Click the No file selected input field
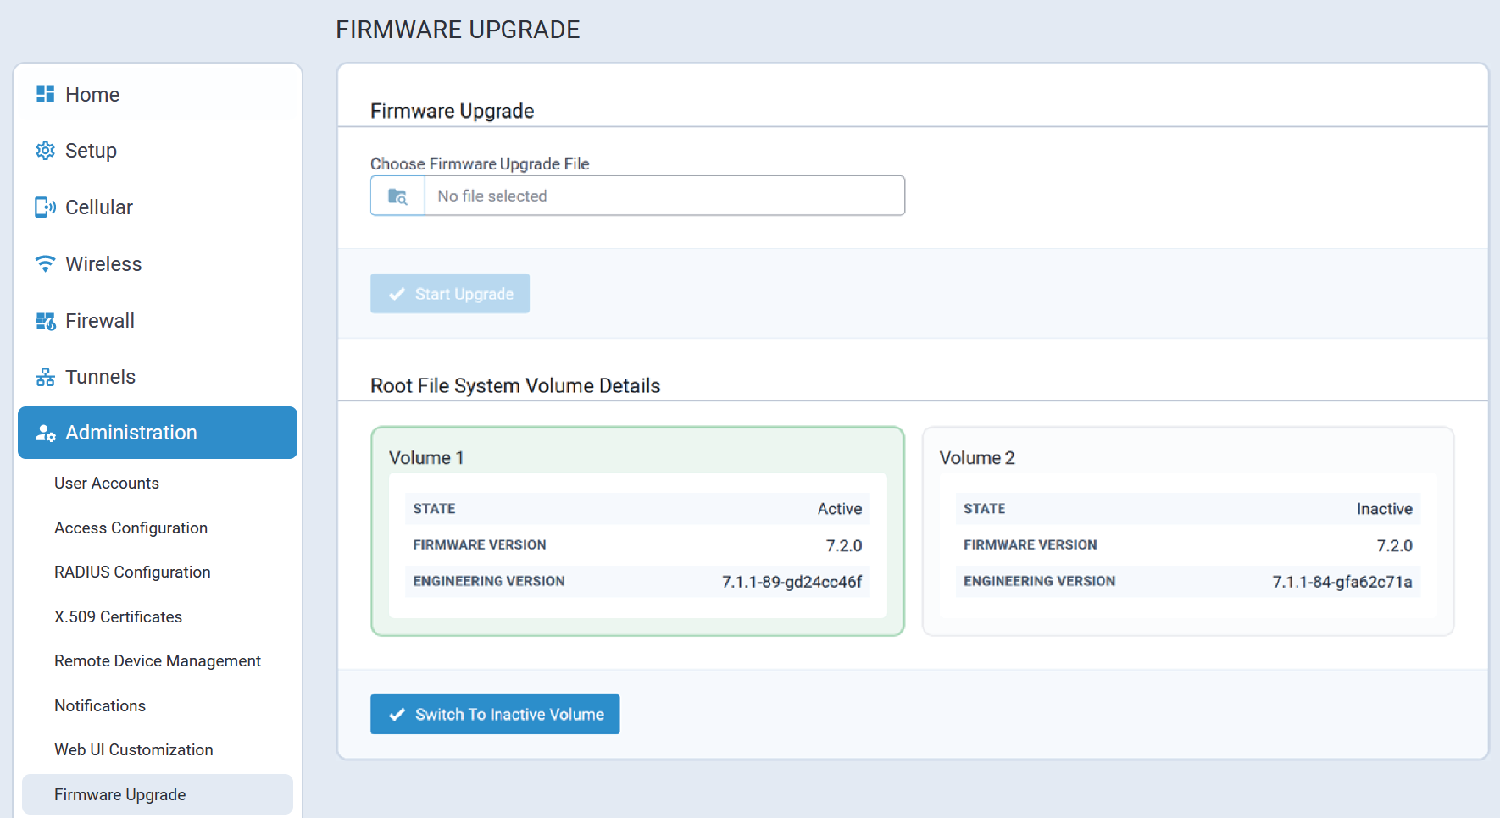Viewport: 1500px width, 818px height. pos(664,196)
